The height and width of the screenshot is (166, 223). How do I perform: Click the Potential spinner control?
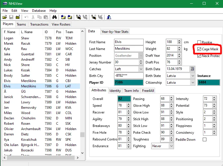[214, 105]
